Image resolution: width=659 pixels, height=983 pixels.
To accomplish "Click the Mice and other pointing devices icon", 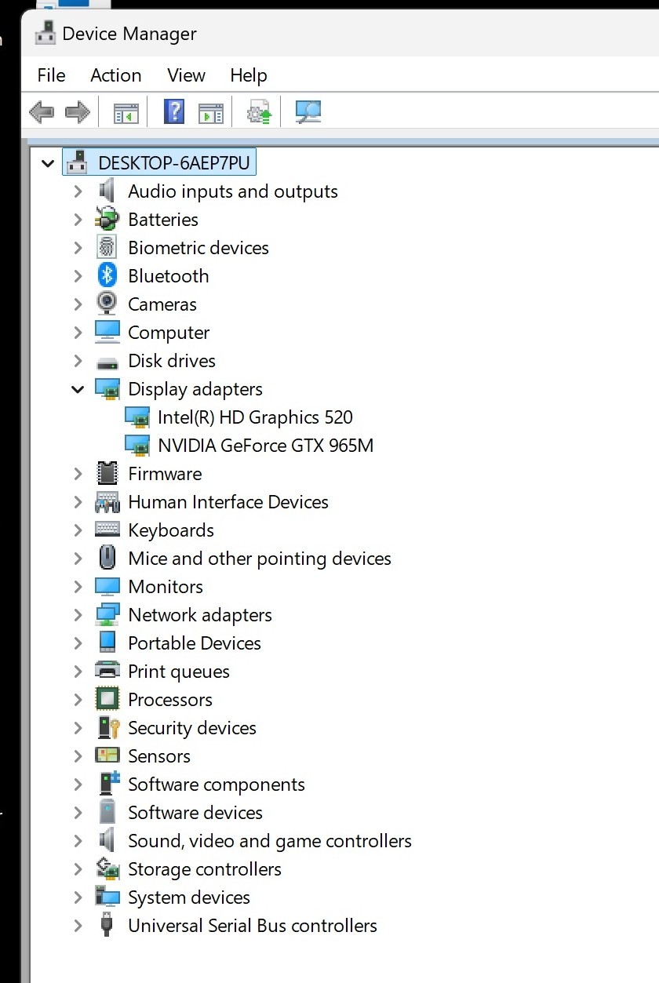I will click(107, 558).
